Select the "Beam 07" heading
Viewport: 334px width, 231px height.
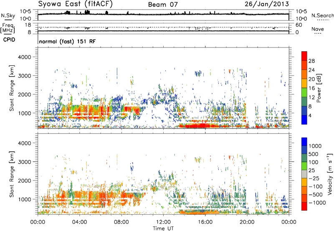click(x=163, y=5)
